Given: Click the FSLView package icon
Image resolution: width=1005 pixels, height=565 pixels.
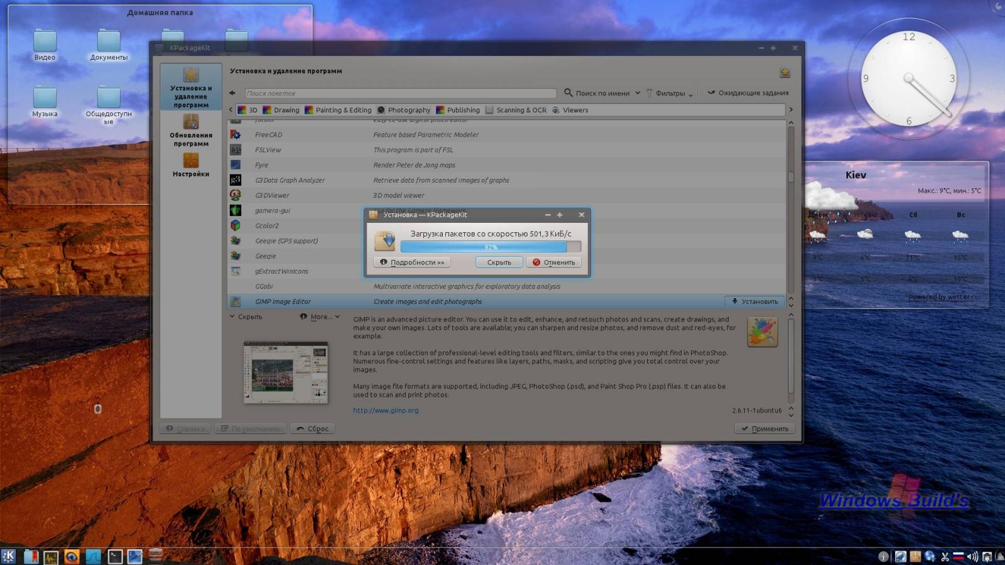Looking at the screenshot, I should pyautogui.click(x=236, y=149).
